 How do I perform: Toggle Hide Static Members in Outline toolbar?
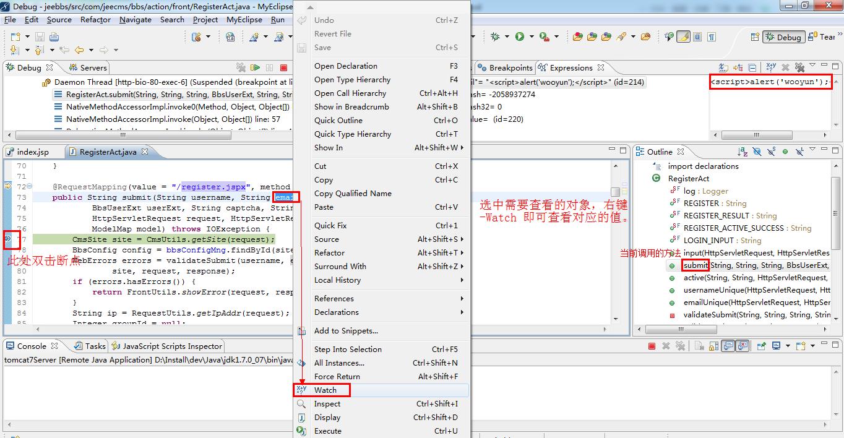pyautogui.click(x=771, y=152)
